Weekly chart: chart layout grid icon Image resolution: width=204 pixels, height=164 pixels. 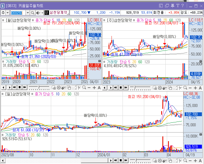pyautogui.click(x=155, y=88)
